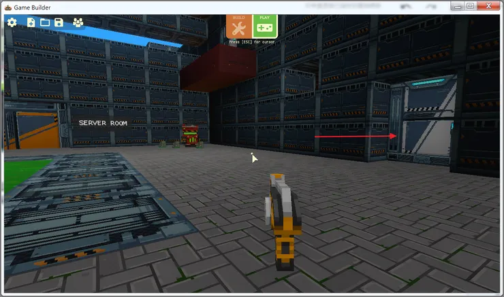Create a new project file

coord(31,22)
